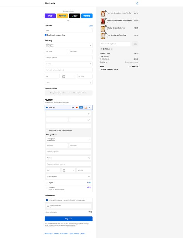The height and width of the screenshot is (238, 183).
Task: Focus the delivery ZIP code field
Action: (x=85, y=76)
